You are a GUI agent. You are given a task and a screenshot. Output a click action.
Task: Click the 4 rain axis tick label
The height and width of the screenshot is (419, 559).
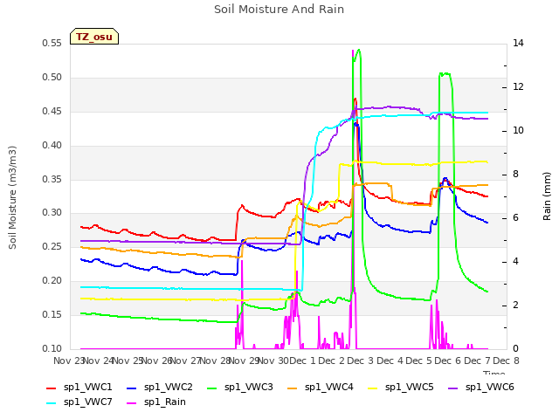tap(515, 262)
